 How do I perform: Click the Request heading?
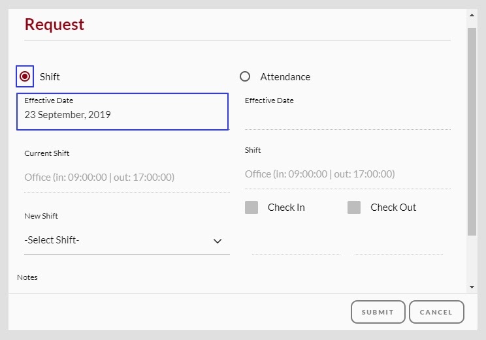(54, 25)
